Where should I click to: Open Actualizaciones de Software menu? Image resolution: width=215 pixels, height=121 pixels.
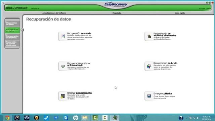pyautogui.click(x=54, y=13)
